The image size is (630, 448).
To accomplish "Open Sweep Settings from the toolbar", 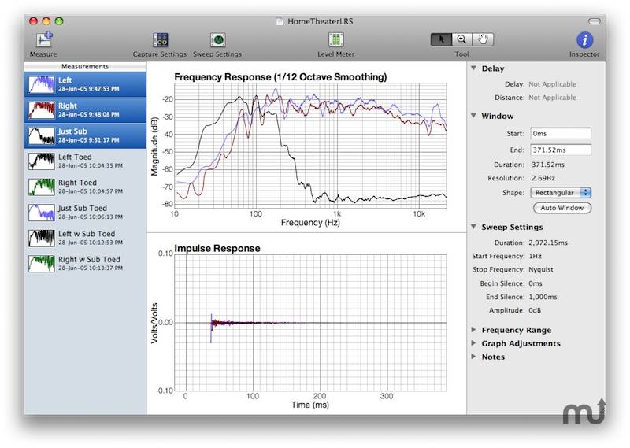I will (x=217, y=40).
